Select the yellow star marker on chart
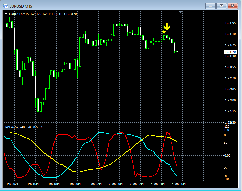The height and width of the screenshot is (191, 242). click(164, 32)
